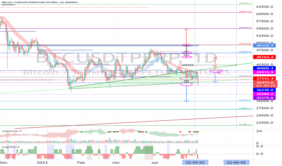This screenshot has height=166, width=282.
Task: Click the 22500.0 price axis value
Action: click(265, 123)
